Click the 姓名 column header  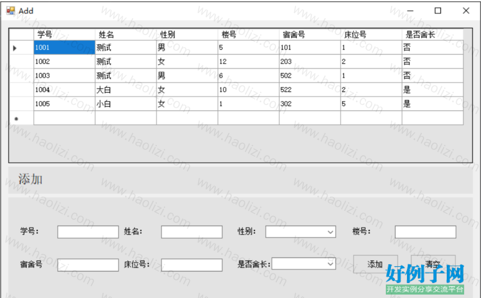126,35
